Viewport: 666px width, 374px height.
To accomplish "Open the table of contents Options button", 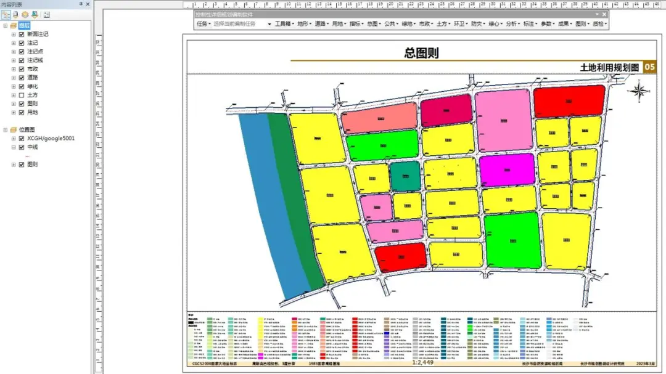I will tap(46, 15).
